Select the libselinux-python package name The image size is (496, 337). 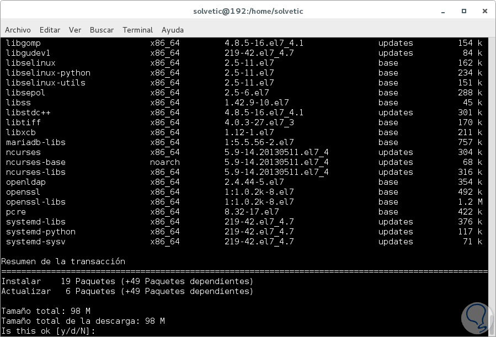pos(48,73)
